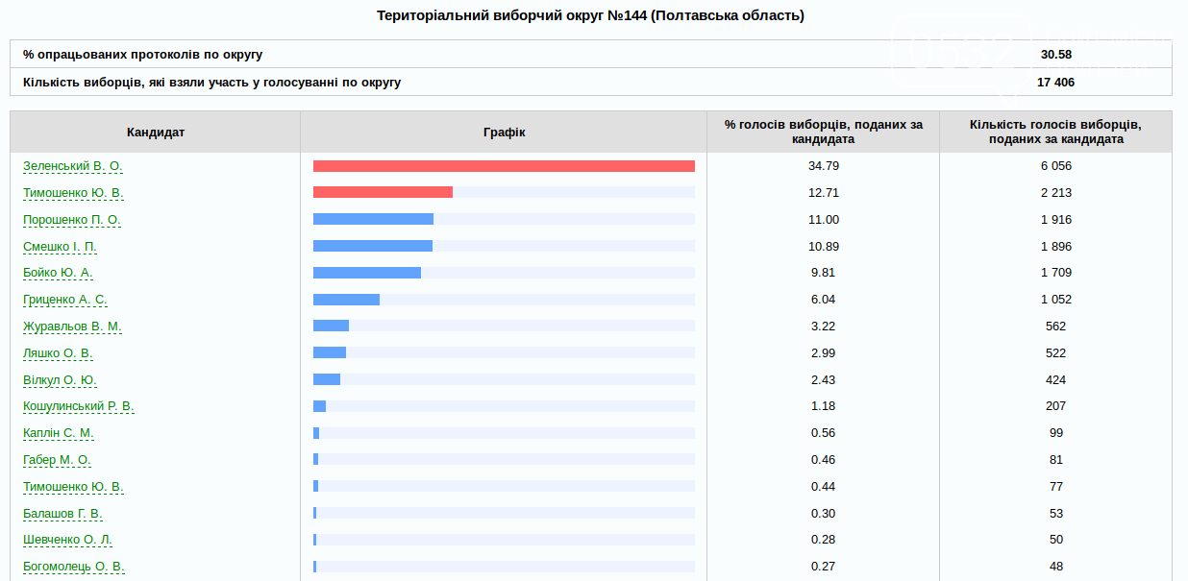Select candidate Гриценко А. С.
This screenshot has height=581, width=1188.
65,300
